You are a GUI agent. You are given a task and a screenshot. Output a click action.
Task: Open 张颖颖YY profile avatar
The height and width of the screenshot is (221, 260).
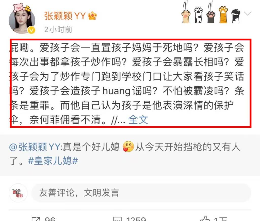[22, 21]
